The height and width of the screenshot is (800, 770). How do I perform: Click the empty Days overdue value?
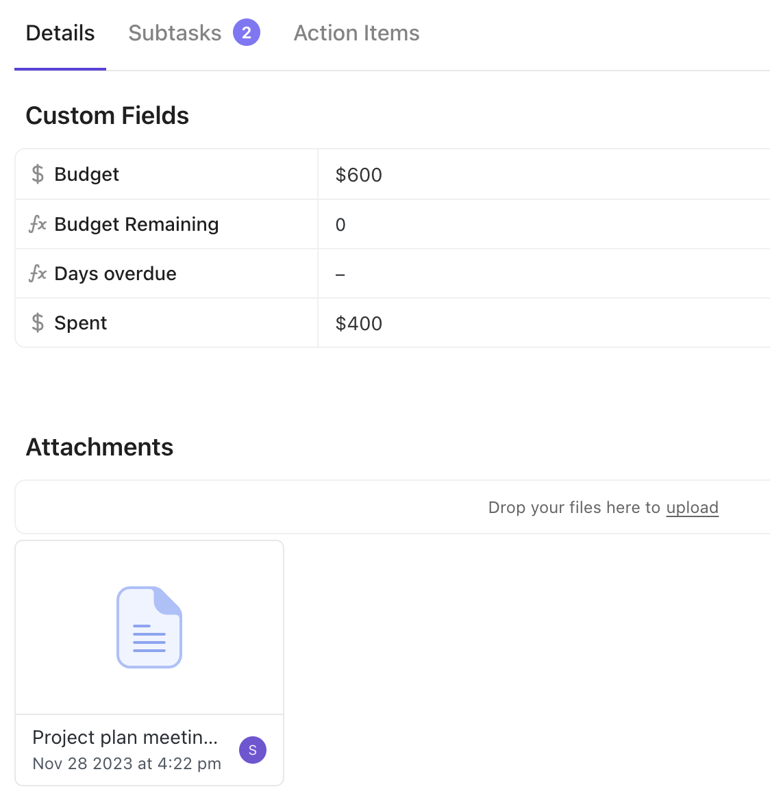(340, 274)
